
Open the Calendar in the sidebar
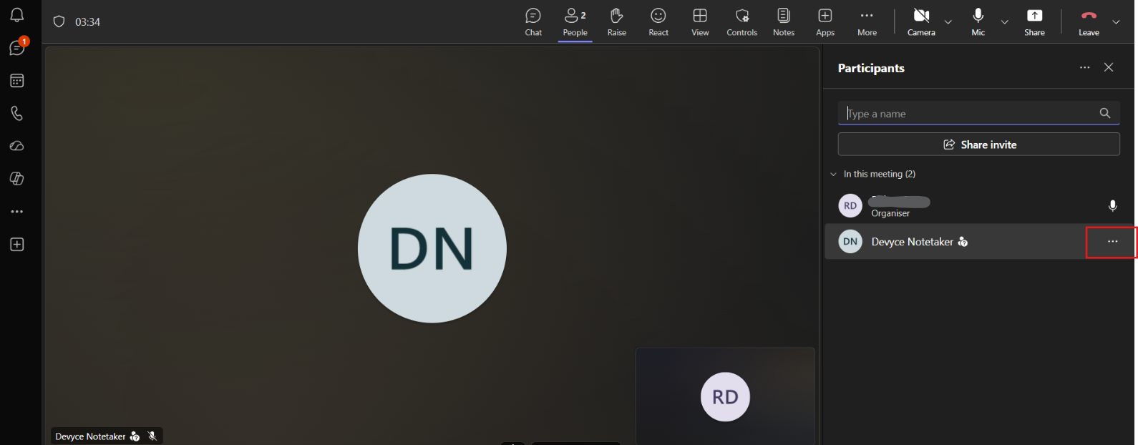tap(17, 81)
